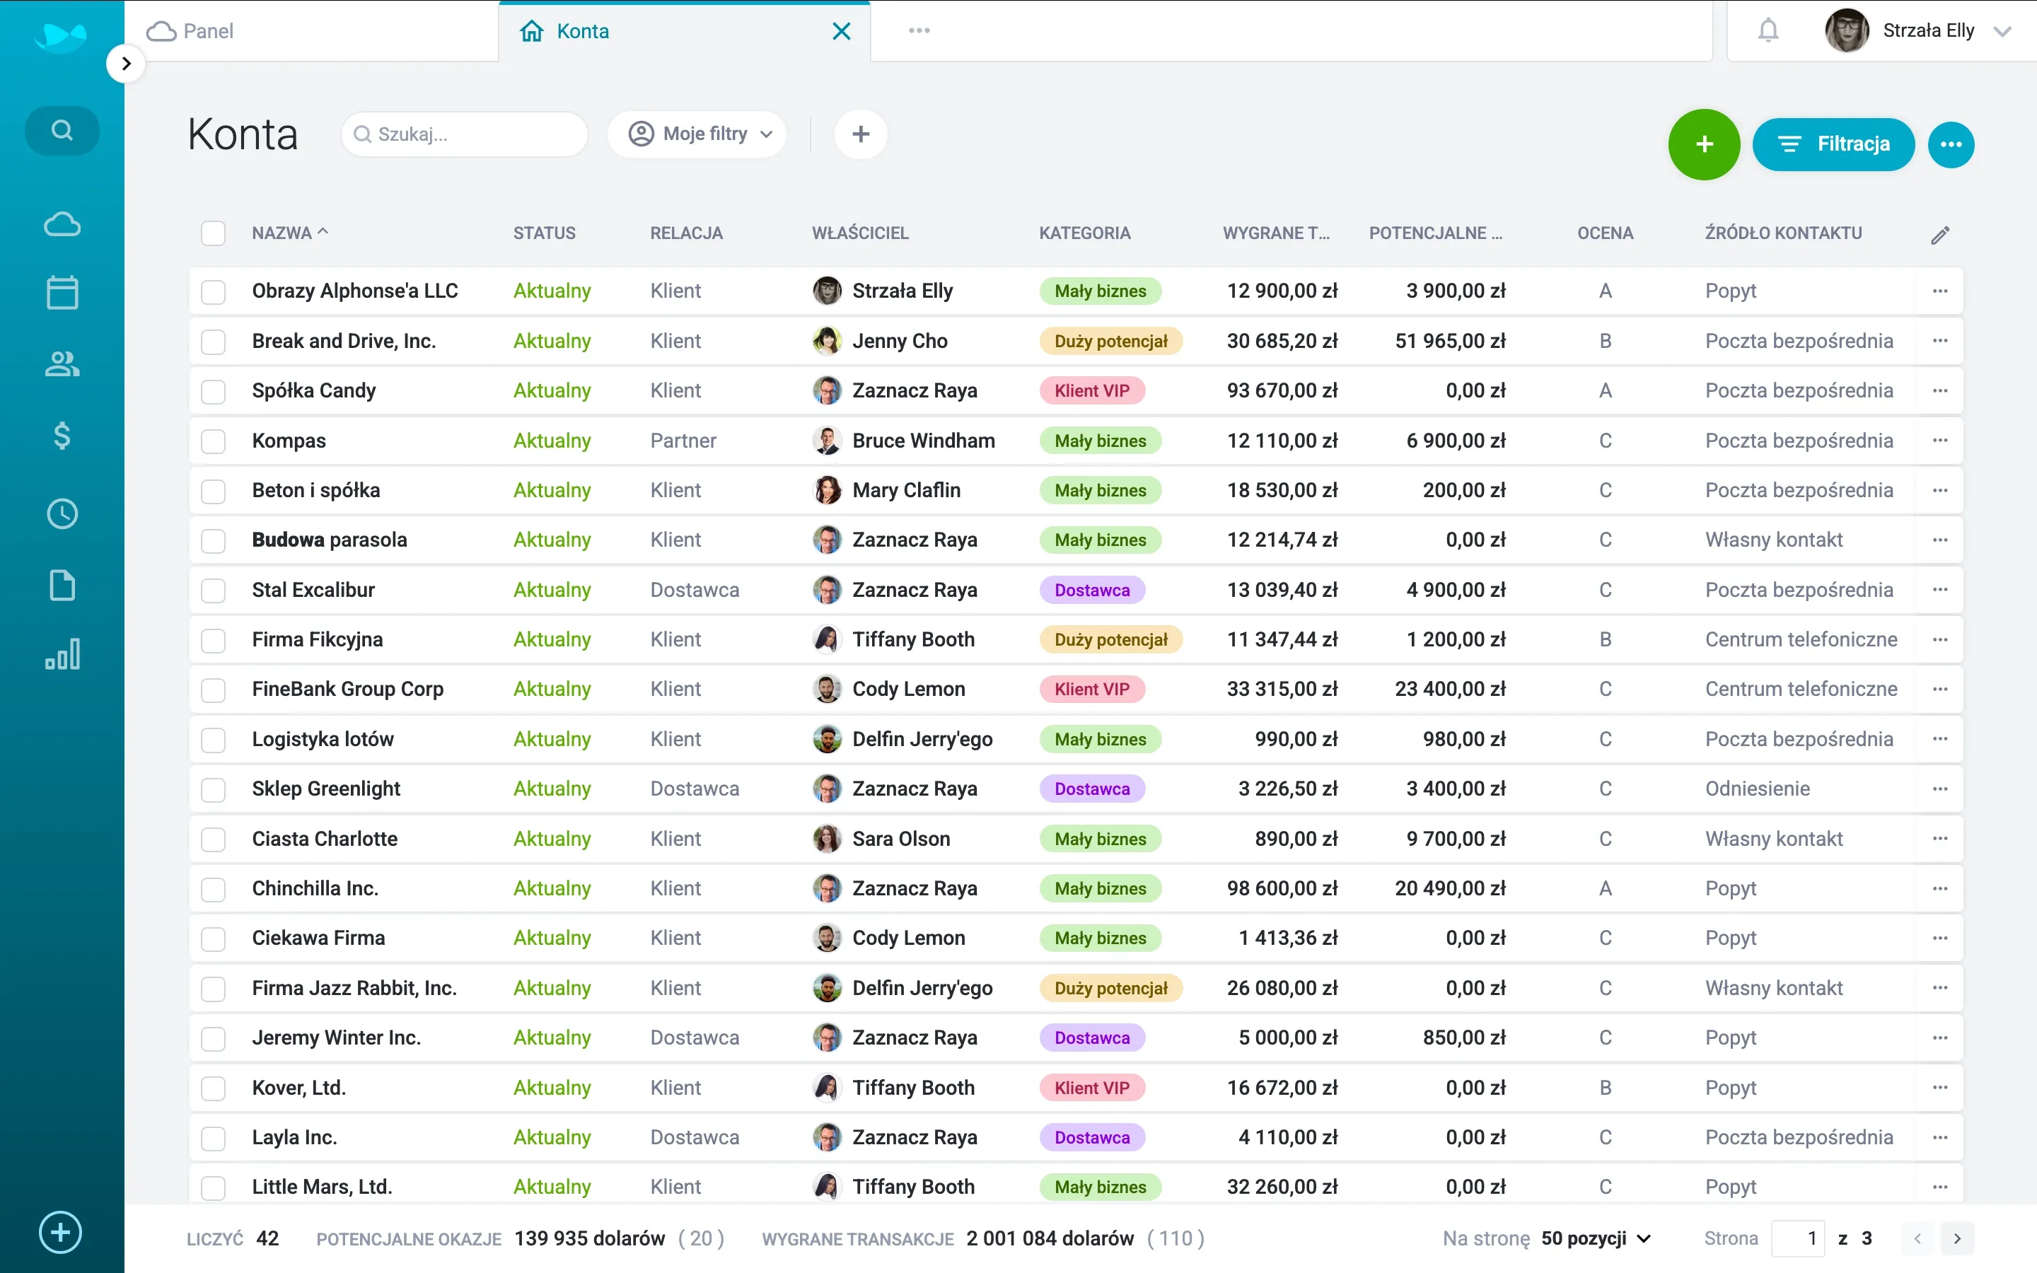Switch to the Panel tab
Screen dimensions: 2037x1273
208,31
